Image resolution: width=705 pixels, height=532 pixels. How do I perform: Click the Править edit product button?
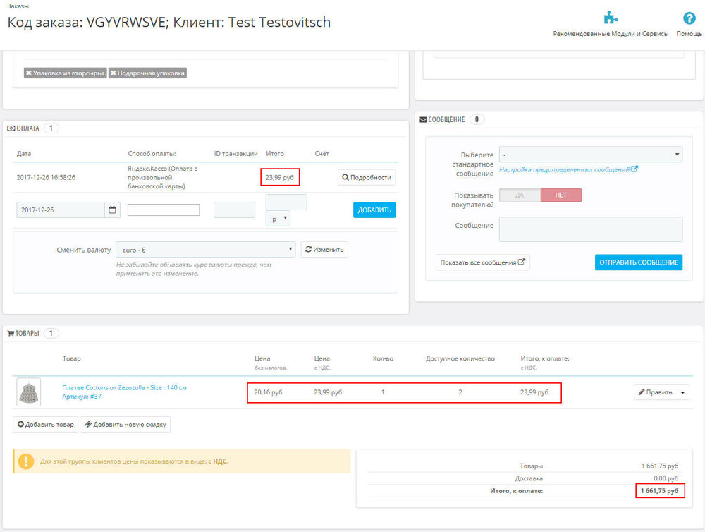point(655,392)
